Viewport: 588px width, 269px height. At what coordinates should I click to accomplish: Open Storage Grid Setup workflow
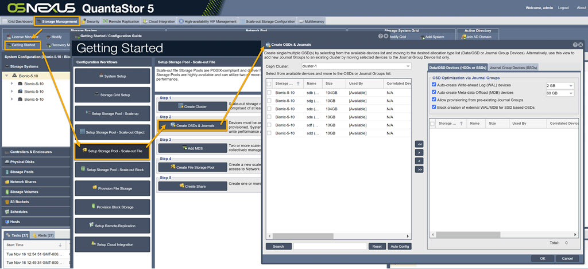[113, 94]
